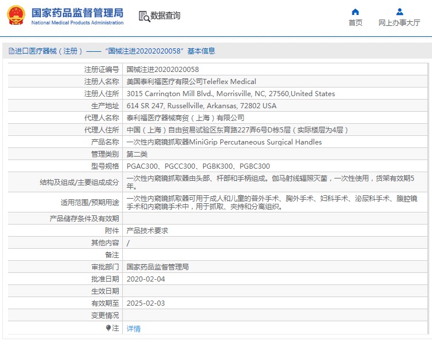
Task: Click the 注册人住所 label
Action: coord(102,94)
